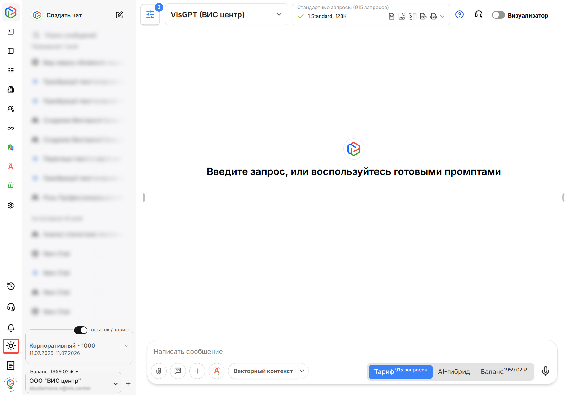Select the red A letter icon in sidebar

click(11, 166)
